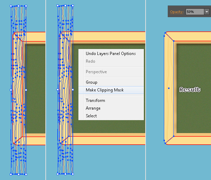Click the Opacity 50% input field
Screen dimensions: 211x180
195,12
